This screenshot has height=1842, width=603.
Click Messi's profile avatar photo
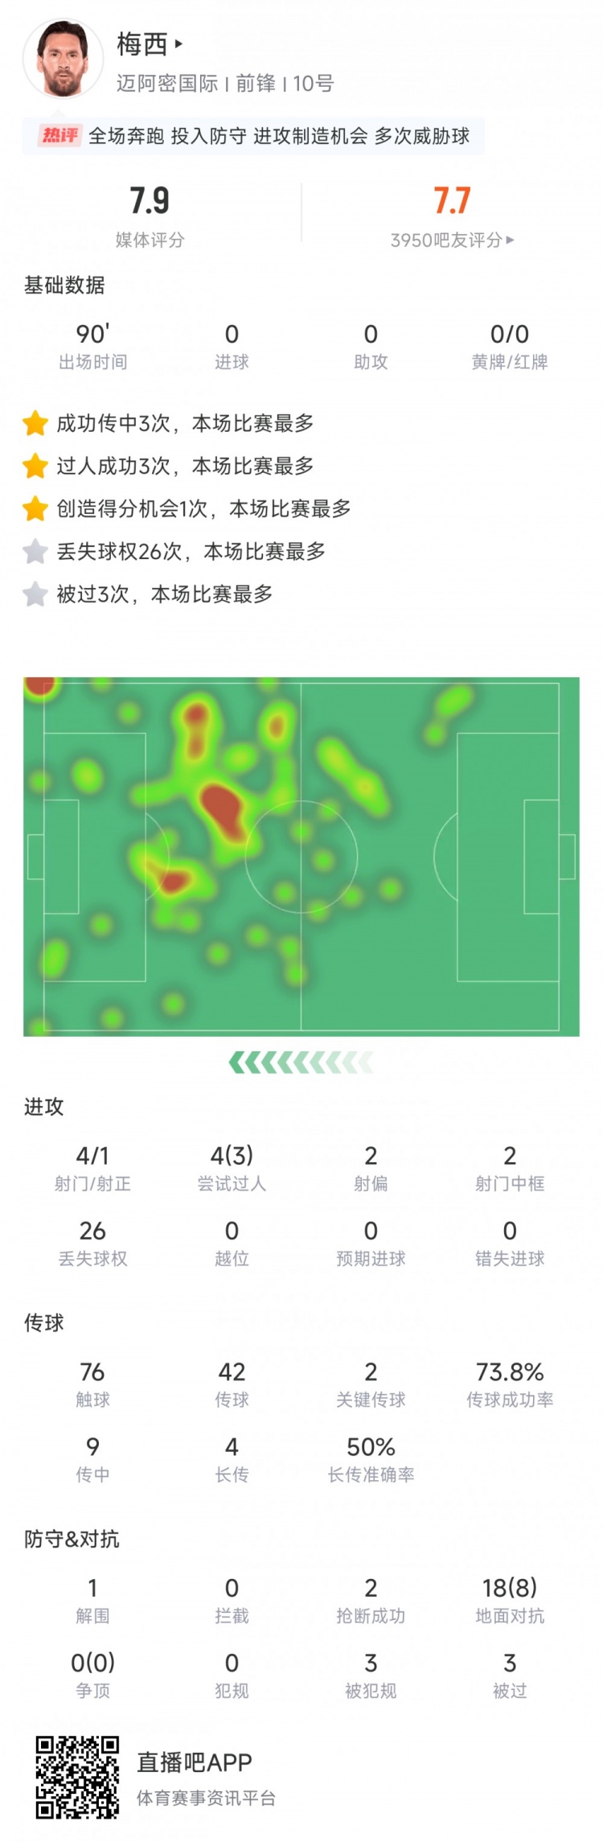click(x=64, y=58)
